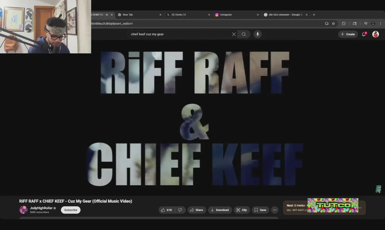Open the JodyHighRoller channel name link
The height and width of the screenshot is (230, 385).
tap(41, 208)
